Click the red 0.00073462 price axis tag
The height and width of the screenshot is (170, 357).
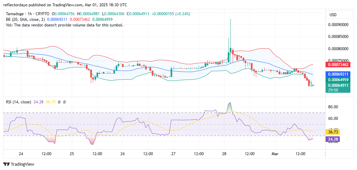pos(338,65)
